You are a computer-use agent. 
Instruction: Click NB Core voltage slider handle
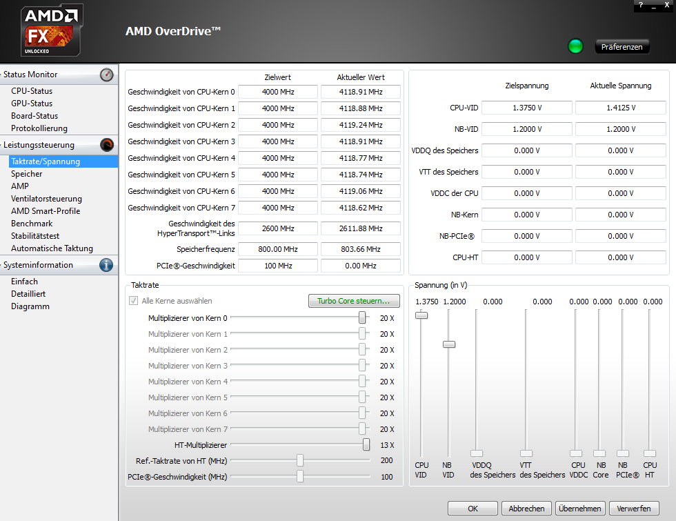599,453
